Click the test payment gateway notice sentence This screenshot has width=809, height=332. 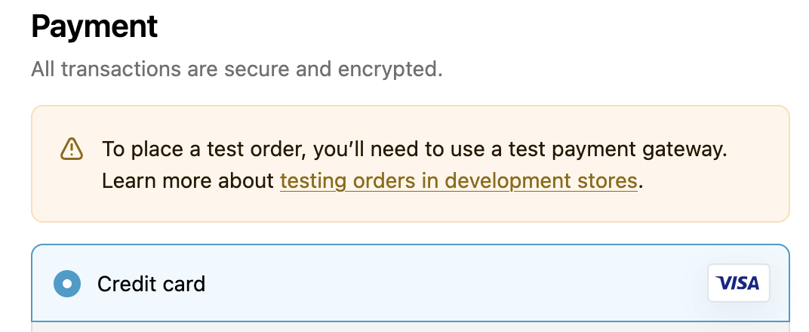point(414,149)
